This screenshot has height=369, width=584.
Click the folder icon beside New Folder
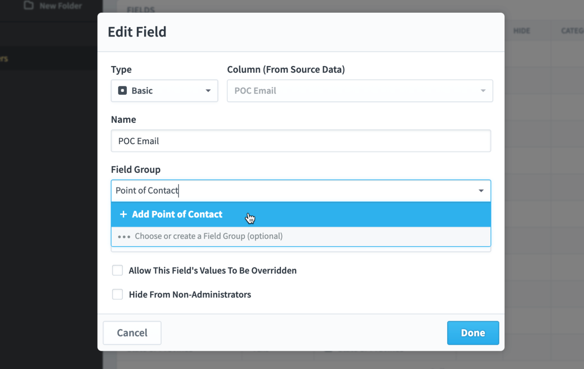28,6
